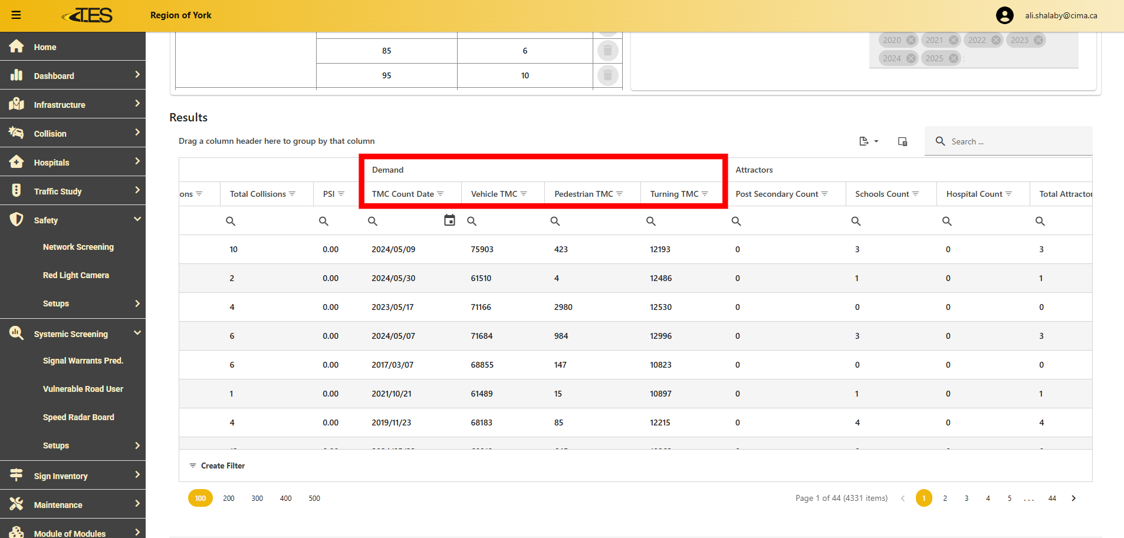Open the Network Screening page
Screen dimensions: 1124x538
[x=78, y=247]
